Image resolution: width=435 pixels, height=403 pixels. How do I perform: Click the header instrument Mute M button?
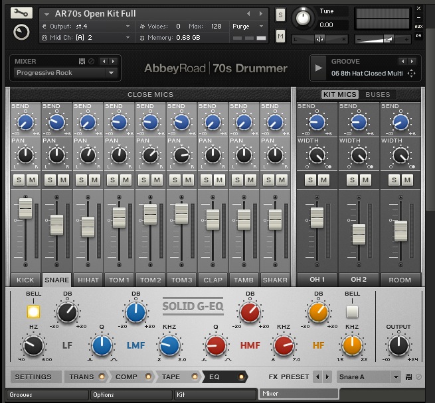[x=280, y=36]
